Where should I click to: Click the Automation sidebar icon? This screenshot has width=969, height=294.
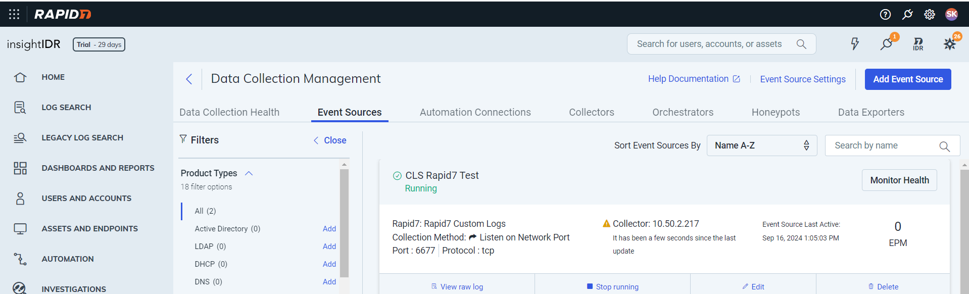pyautogui.click(x=20, y=259)
